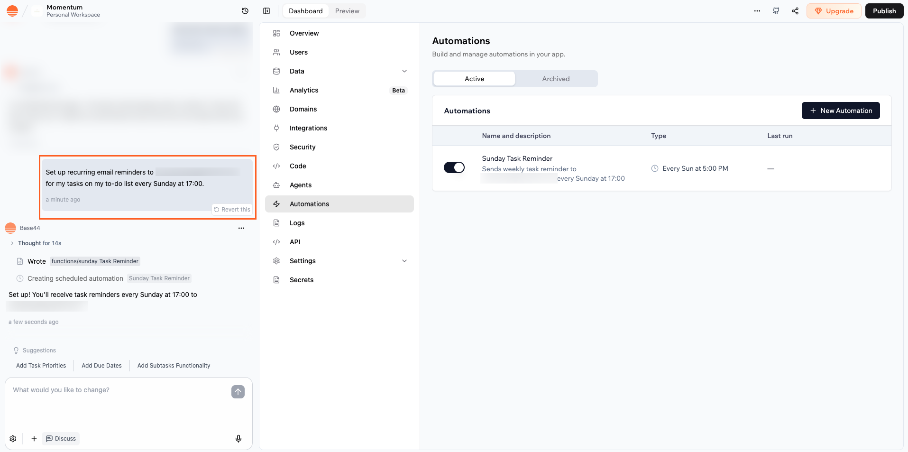The width and height of the screenshot is (908, 452).
Task: Open the Domains section
Action: [x=303, y=109]
